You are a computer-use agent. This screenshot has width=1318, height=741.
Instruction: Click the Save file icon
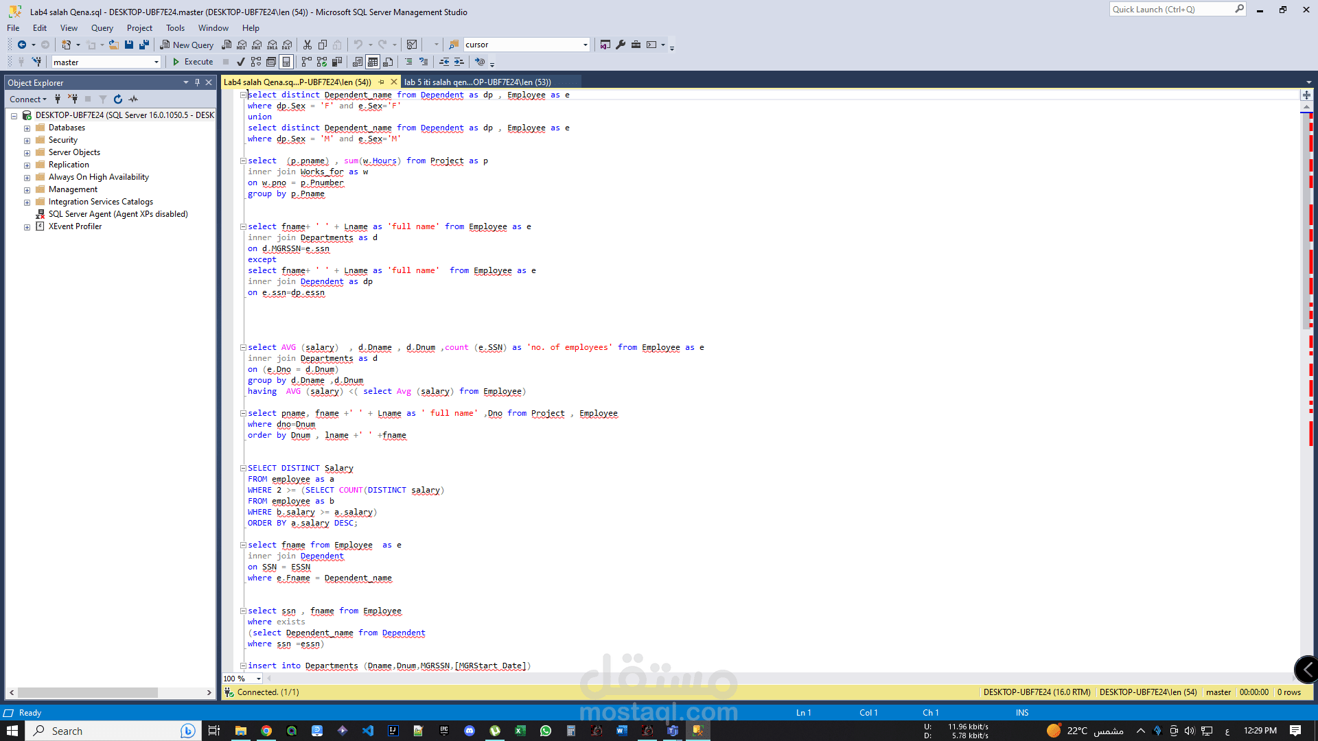129,45
